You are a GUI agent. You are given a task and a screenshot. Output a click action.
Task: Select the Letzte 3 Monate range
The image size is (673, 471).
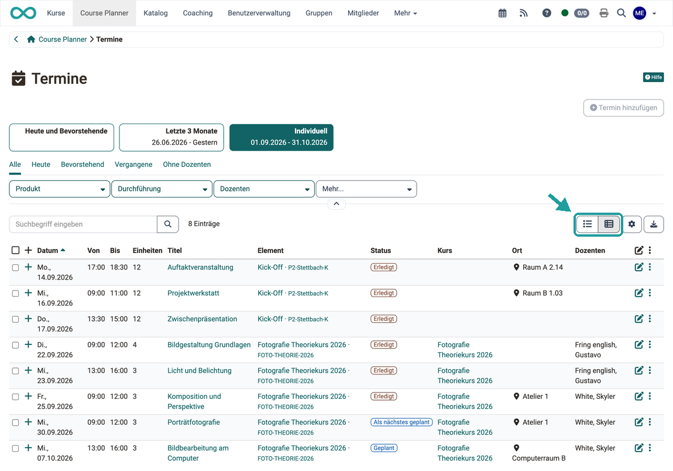pos(171,138)
